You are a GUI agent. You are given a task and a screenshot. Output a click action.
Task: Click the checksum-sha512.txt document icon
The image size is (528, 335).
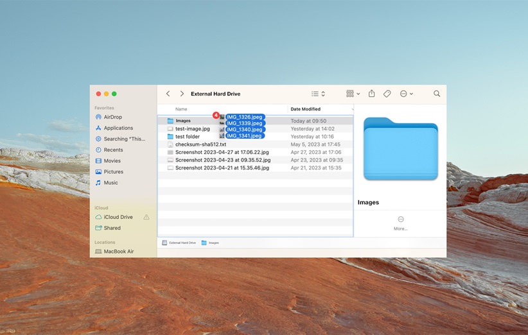pyautogui.click(x=170, y=144)
